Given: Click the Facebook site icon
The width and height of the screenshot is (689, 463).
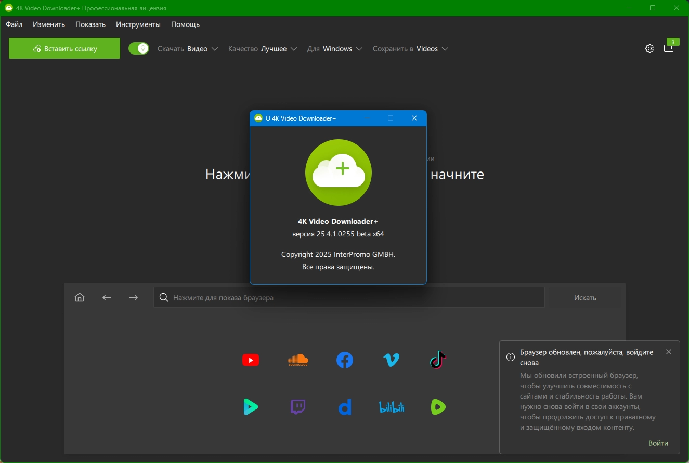Looking at the screenshot, I should click(x=344, y=360).
